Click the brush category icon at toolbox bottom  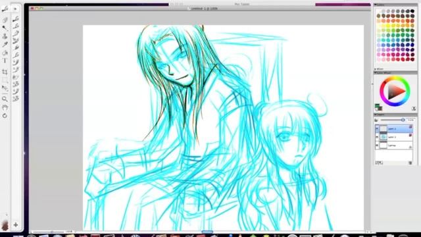[5, 224]
